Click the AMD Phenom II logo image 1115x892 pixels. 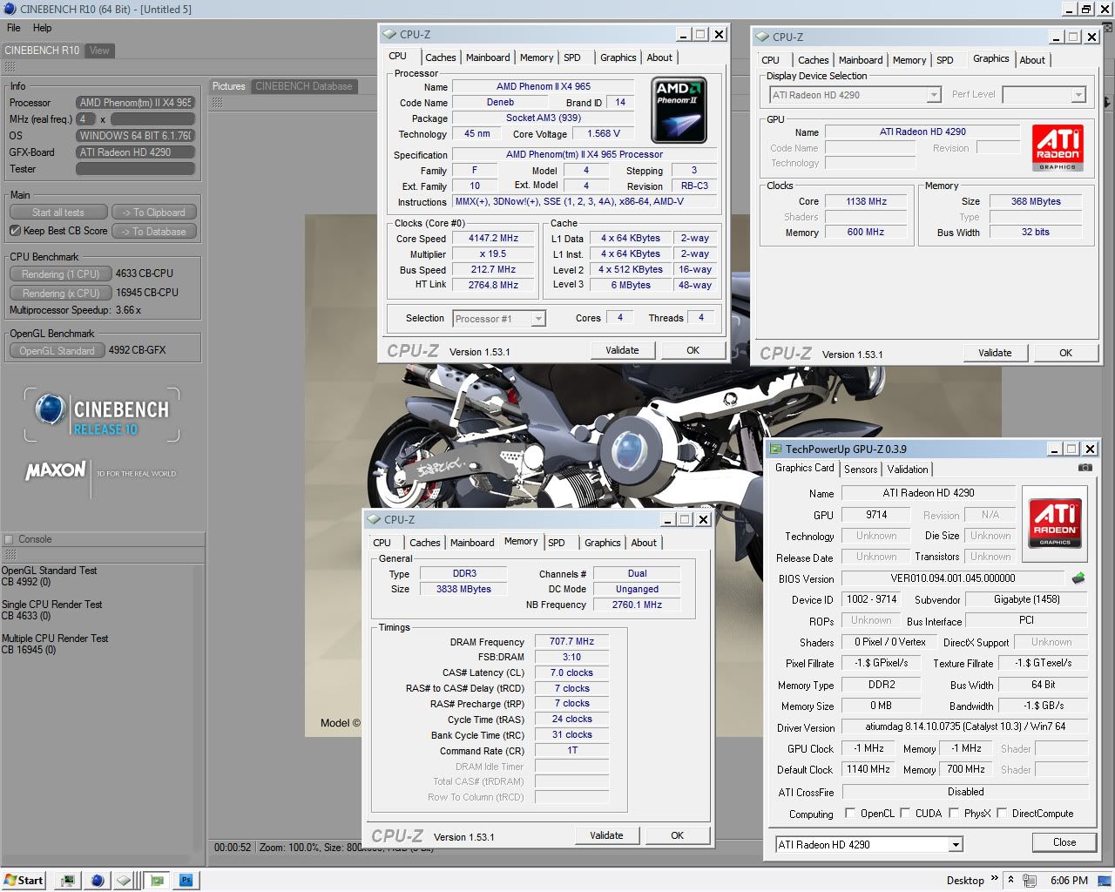click(x=679, y=111)
